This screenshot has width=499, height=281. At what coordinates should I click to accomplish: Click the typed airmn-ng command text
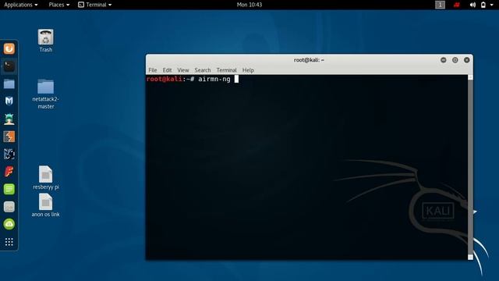[x=214, y=79]
